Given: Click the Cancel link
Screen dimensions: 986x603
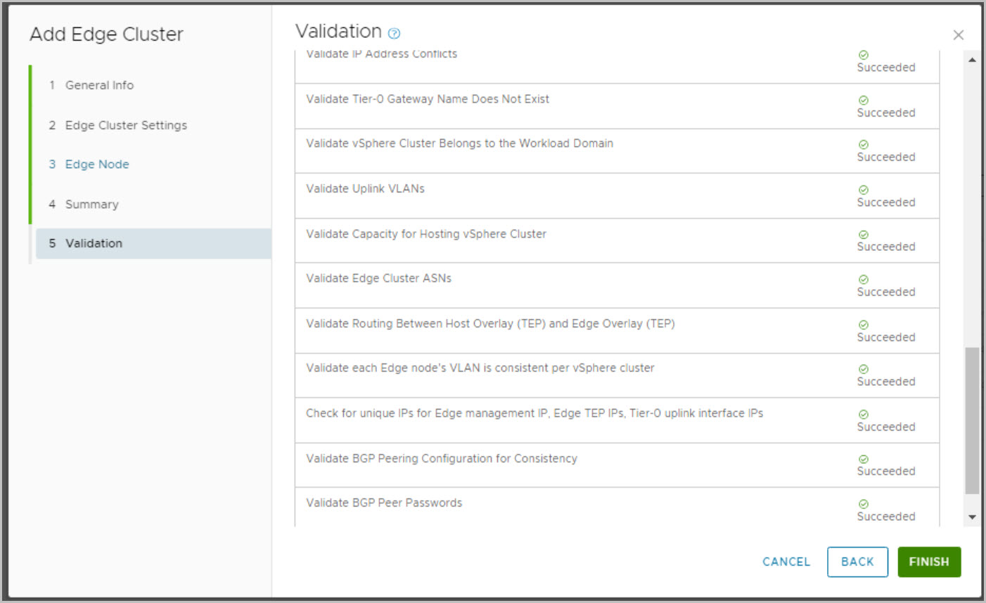Looking at the screenshot, I should point(786,562).
